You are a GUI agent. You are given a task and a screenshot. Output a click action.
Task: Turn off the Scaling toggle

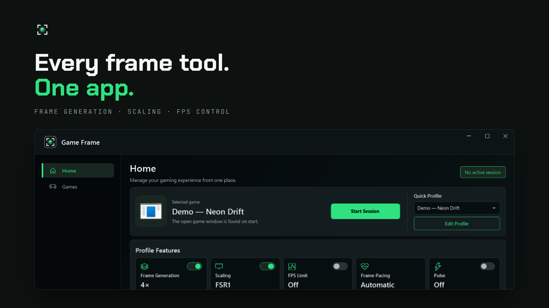point(267,266)
